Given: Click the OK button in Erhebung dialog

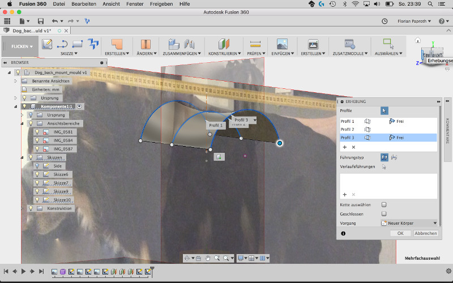Looking at the screenshot, I should tap(400, 233).
